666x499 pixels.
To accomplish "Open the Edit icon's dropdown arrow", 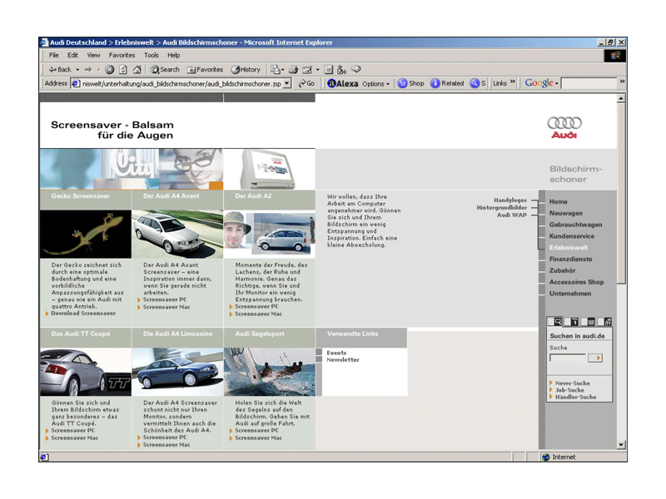I will tap(318, 70).
